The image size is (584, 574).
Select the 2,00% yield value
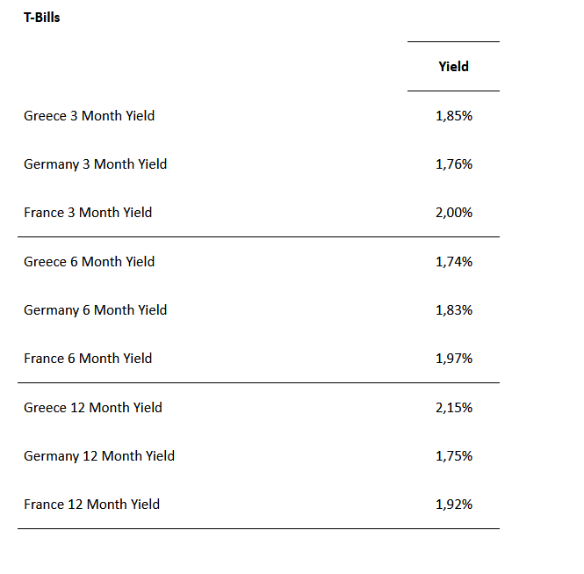(454, 213)
